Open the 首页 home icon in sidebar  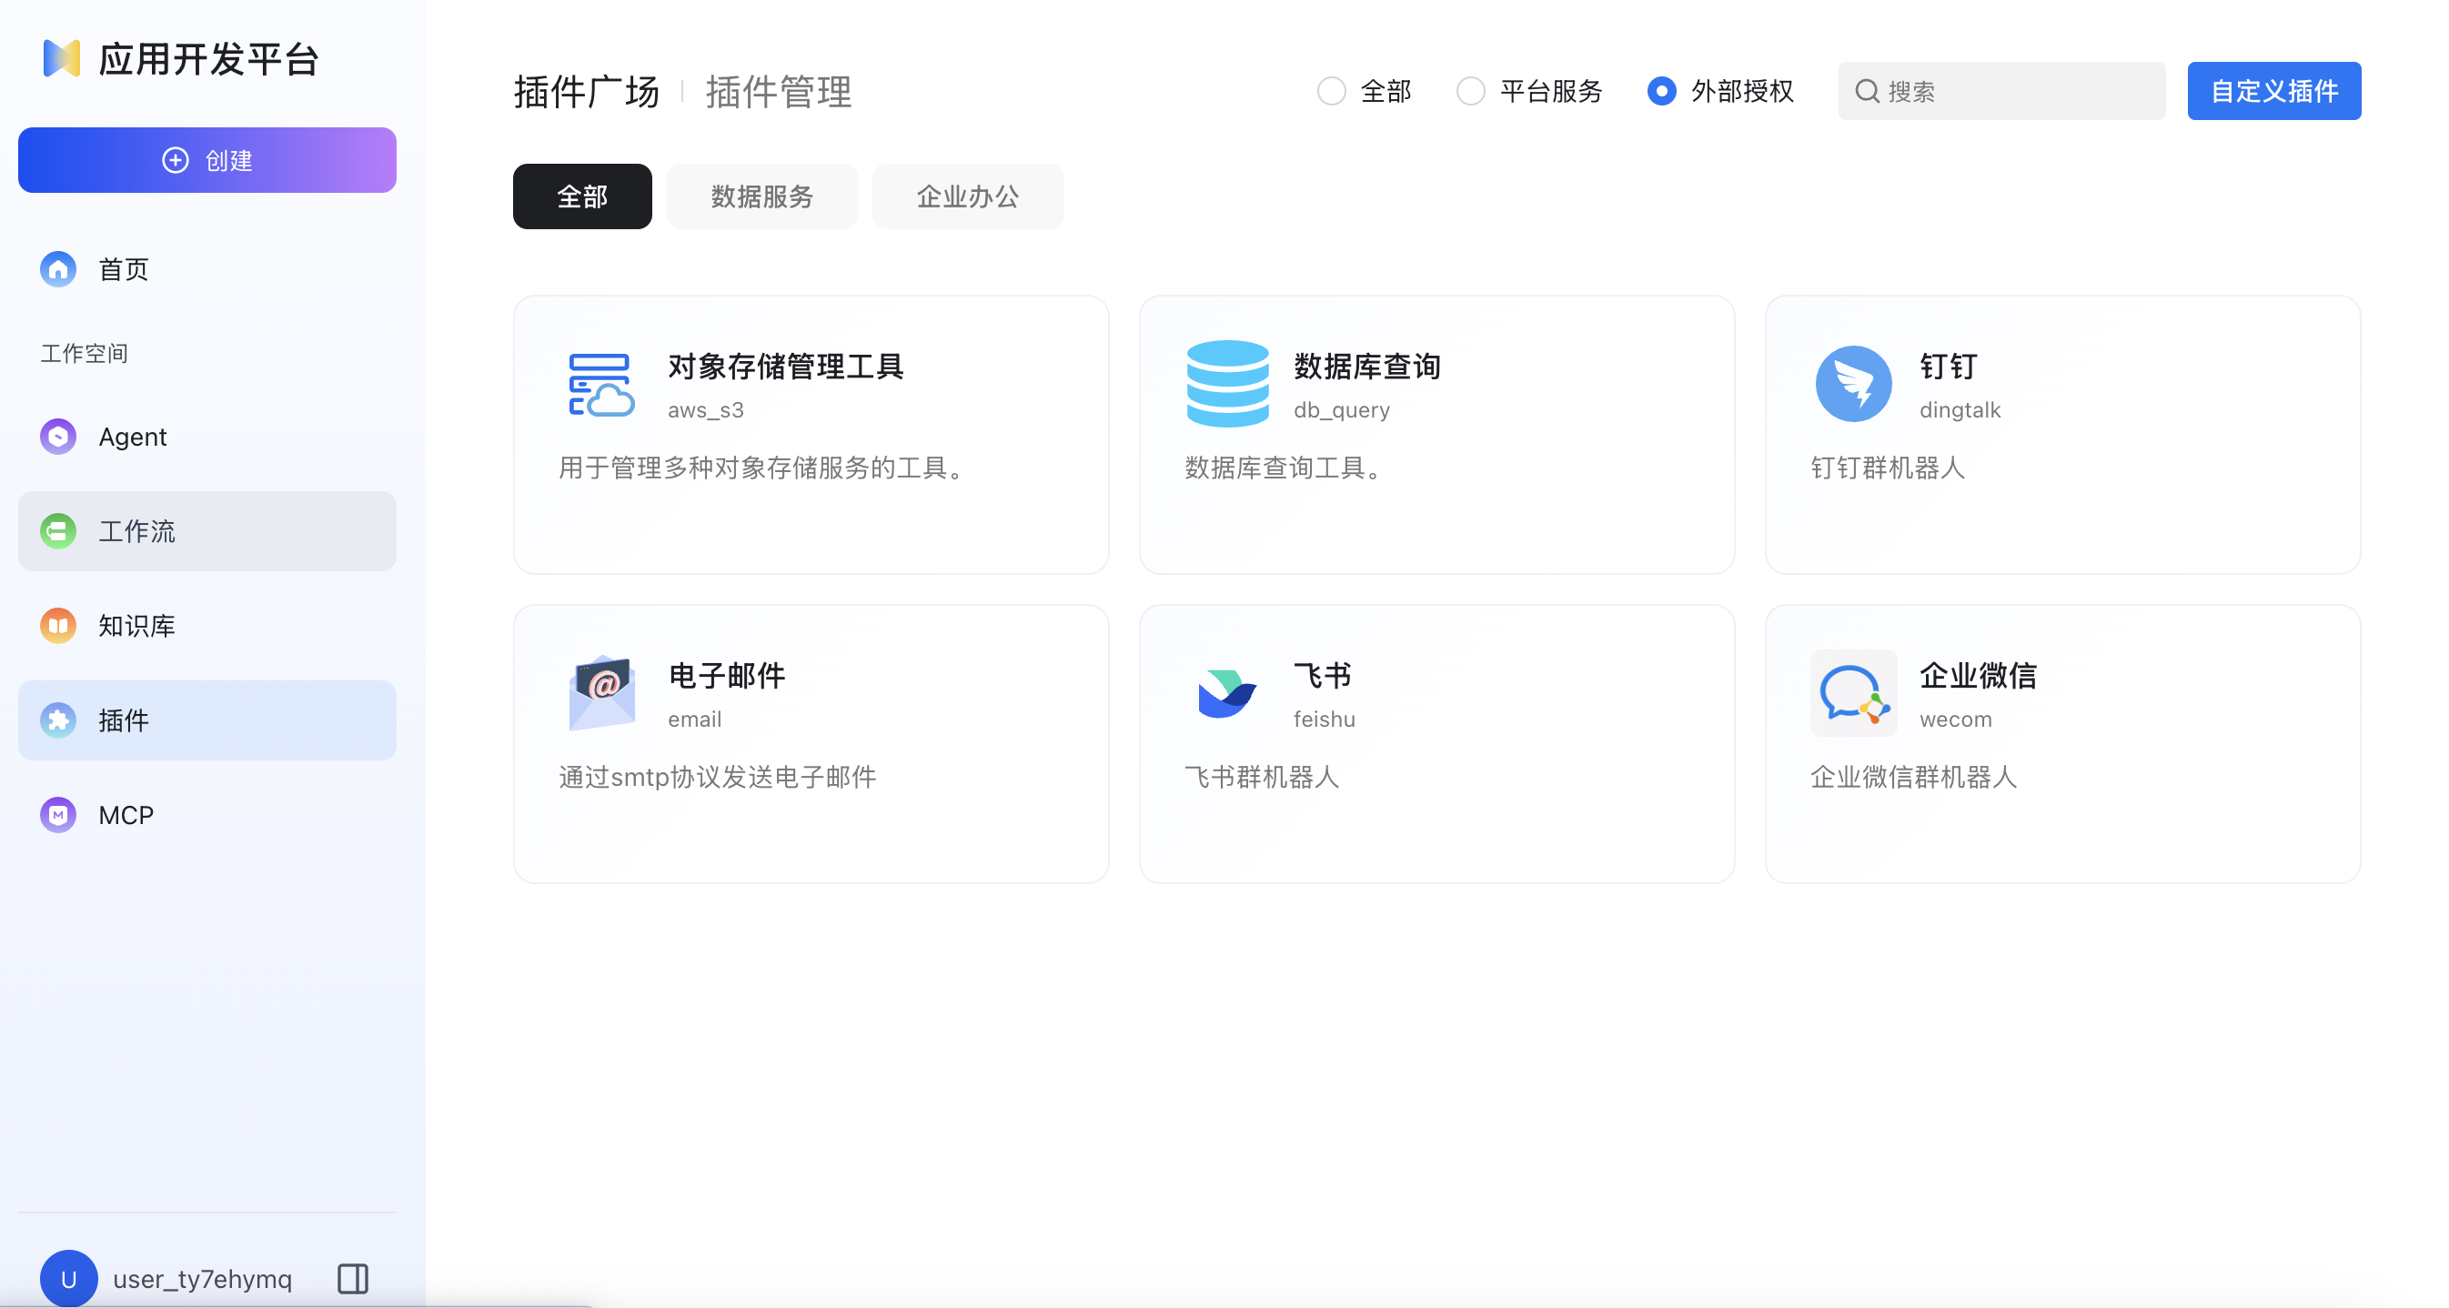pyautogui.click(x=58, y=269)
